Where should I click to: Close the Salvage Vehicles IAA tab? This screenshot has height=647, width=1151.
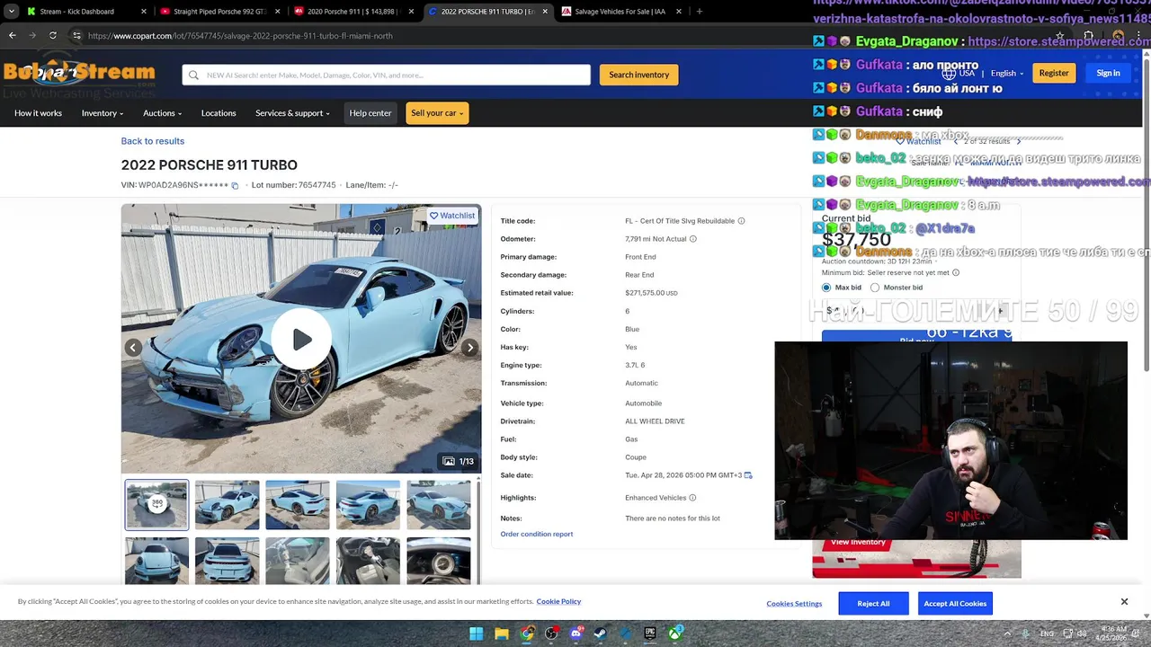678,12
